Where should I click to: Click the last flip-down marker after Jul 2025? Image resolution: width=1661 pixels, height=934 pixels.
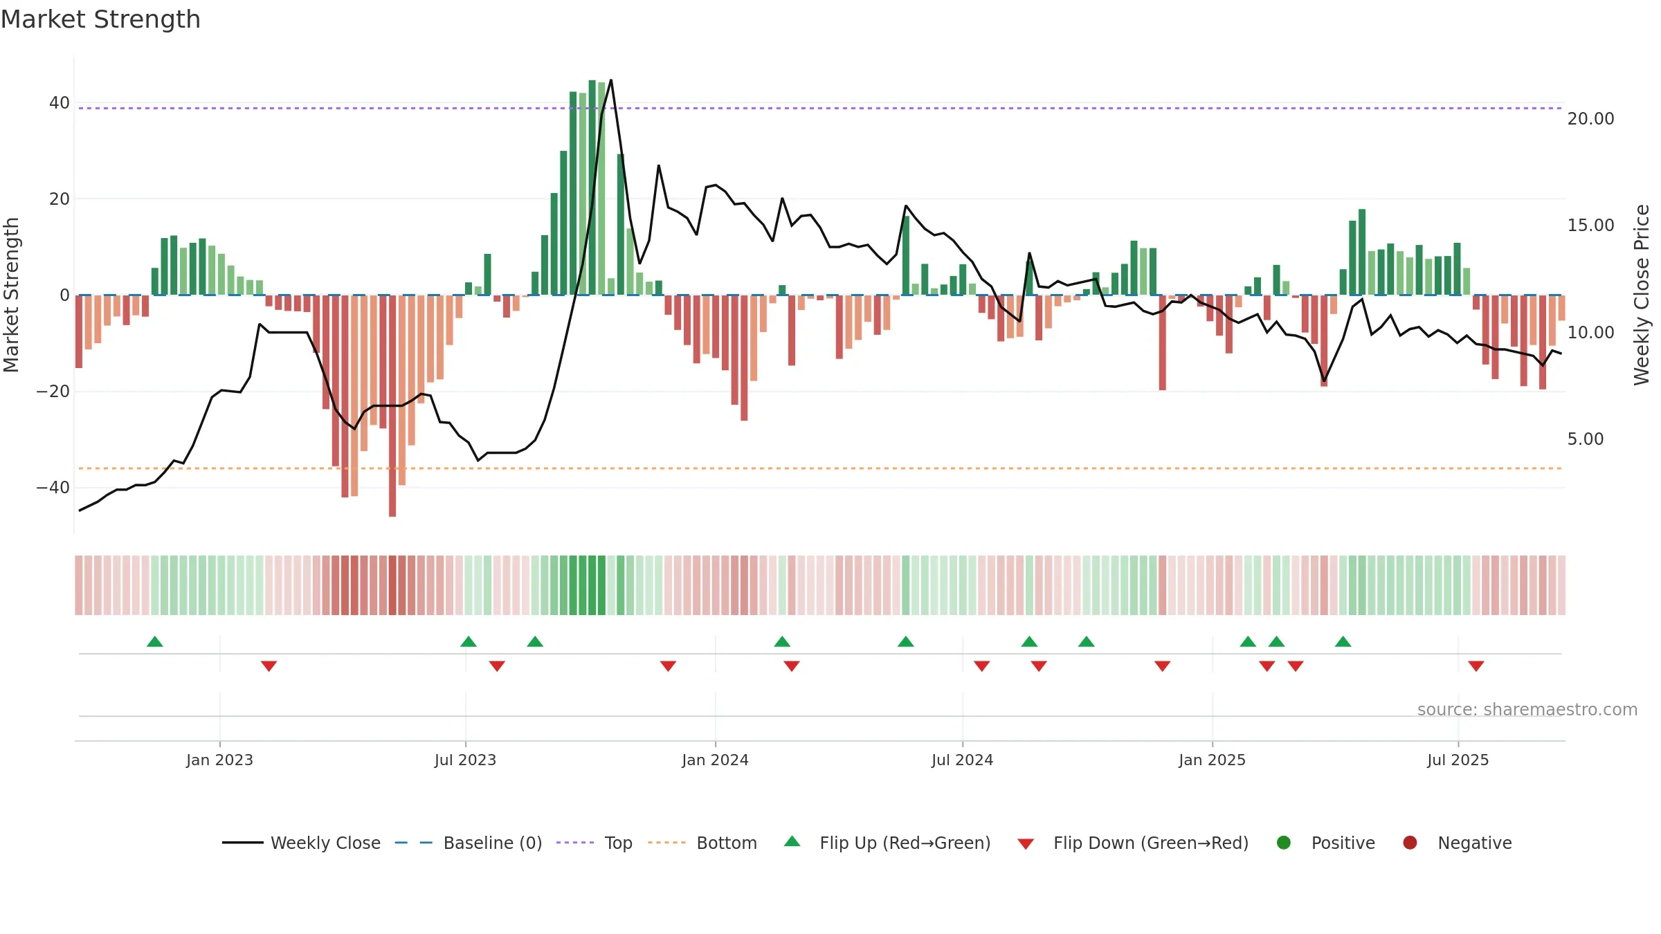pos(1476,666)
